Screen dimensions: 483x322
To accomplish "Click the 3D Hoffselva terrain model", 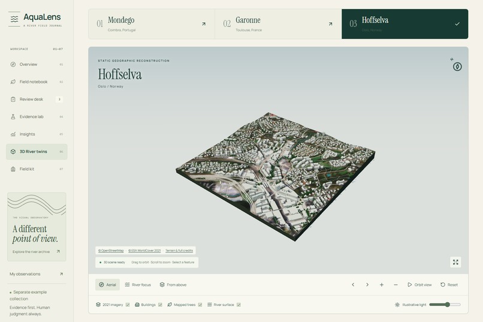I will click(275, 176).
